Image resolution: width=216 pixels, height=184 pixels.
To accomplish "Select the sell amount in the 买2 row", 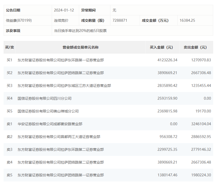I will tap(201, 73).
